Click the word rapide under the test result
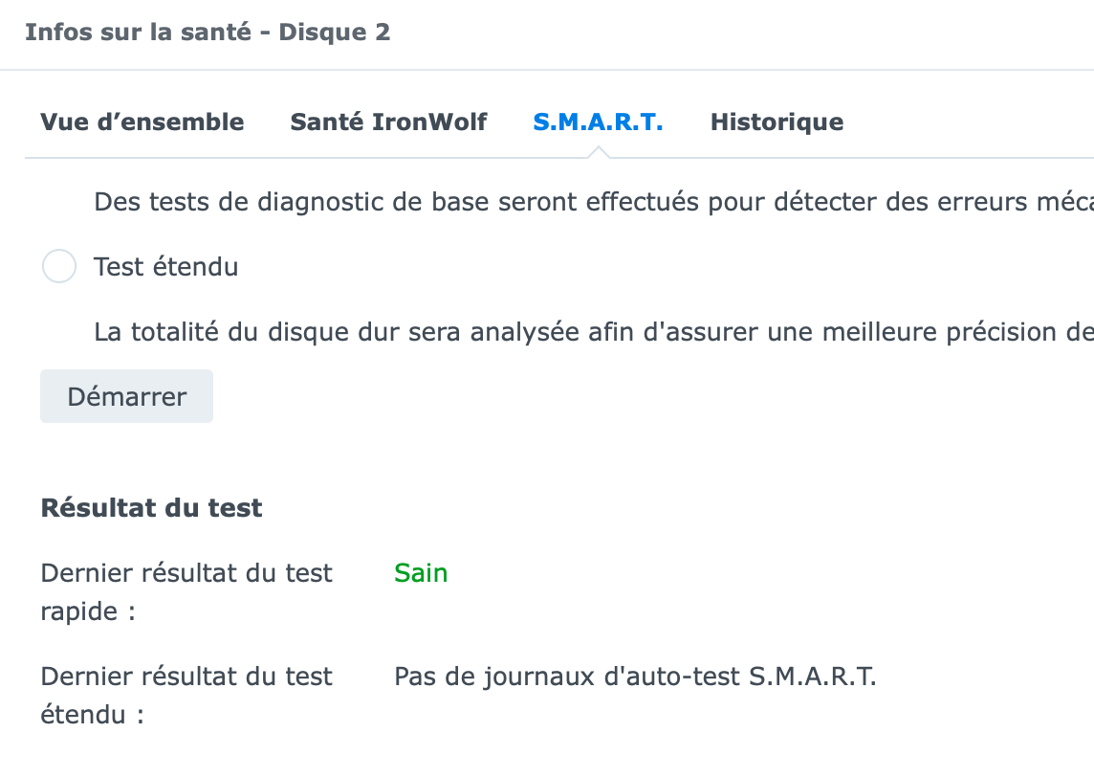This screenshot has width=1094, height=777. 78,612
